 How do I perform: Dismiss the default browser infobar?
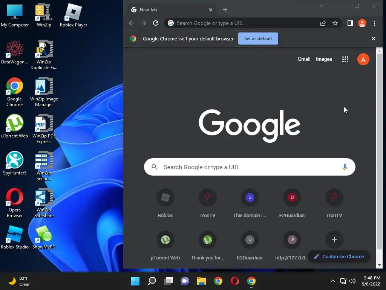(374, 39)
